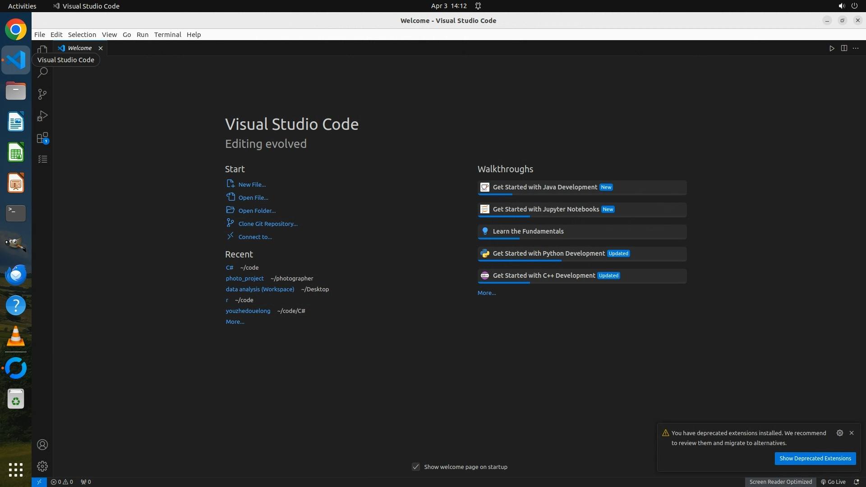Viewport: 866px width, 487px height.
Task: Open the Terminal menu
Action: 167,35
